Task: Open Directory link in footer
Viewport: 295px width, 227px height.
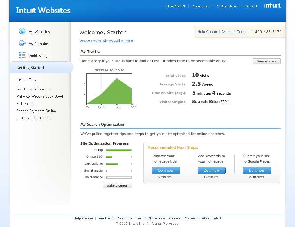Action: pyautogui.click(x=124, y=218)
